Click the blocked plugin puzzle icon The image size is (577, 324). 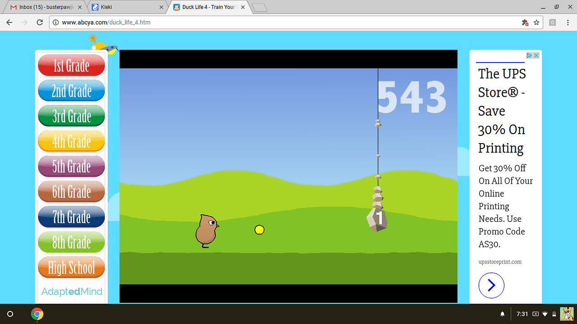(525, 22)
